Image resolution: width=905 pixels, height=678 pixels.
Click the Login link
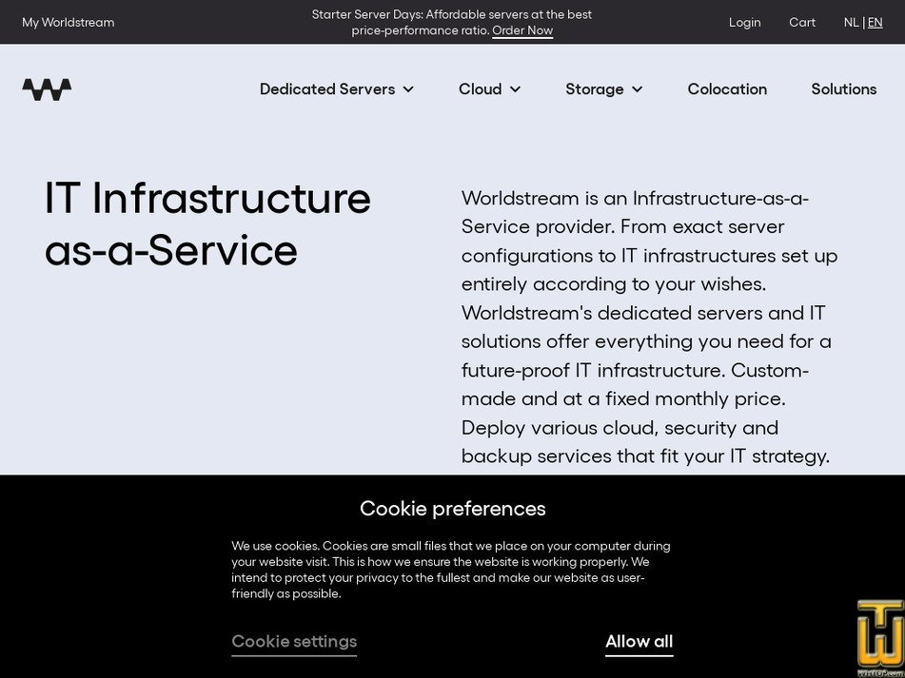744,22
